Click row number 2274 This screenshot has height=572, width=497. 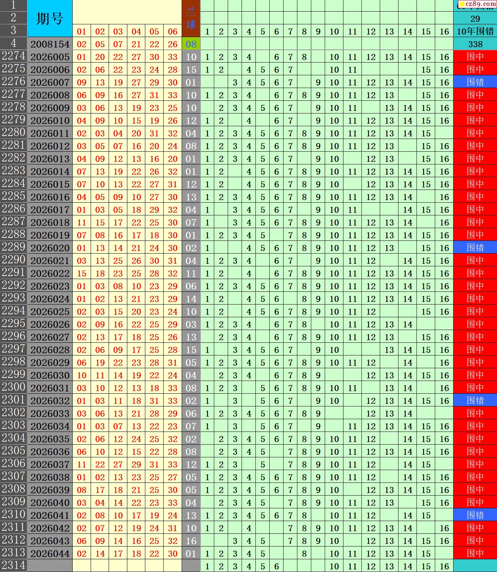(x=13, y=56)
